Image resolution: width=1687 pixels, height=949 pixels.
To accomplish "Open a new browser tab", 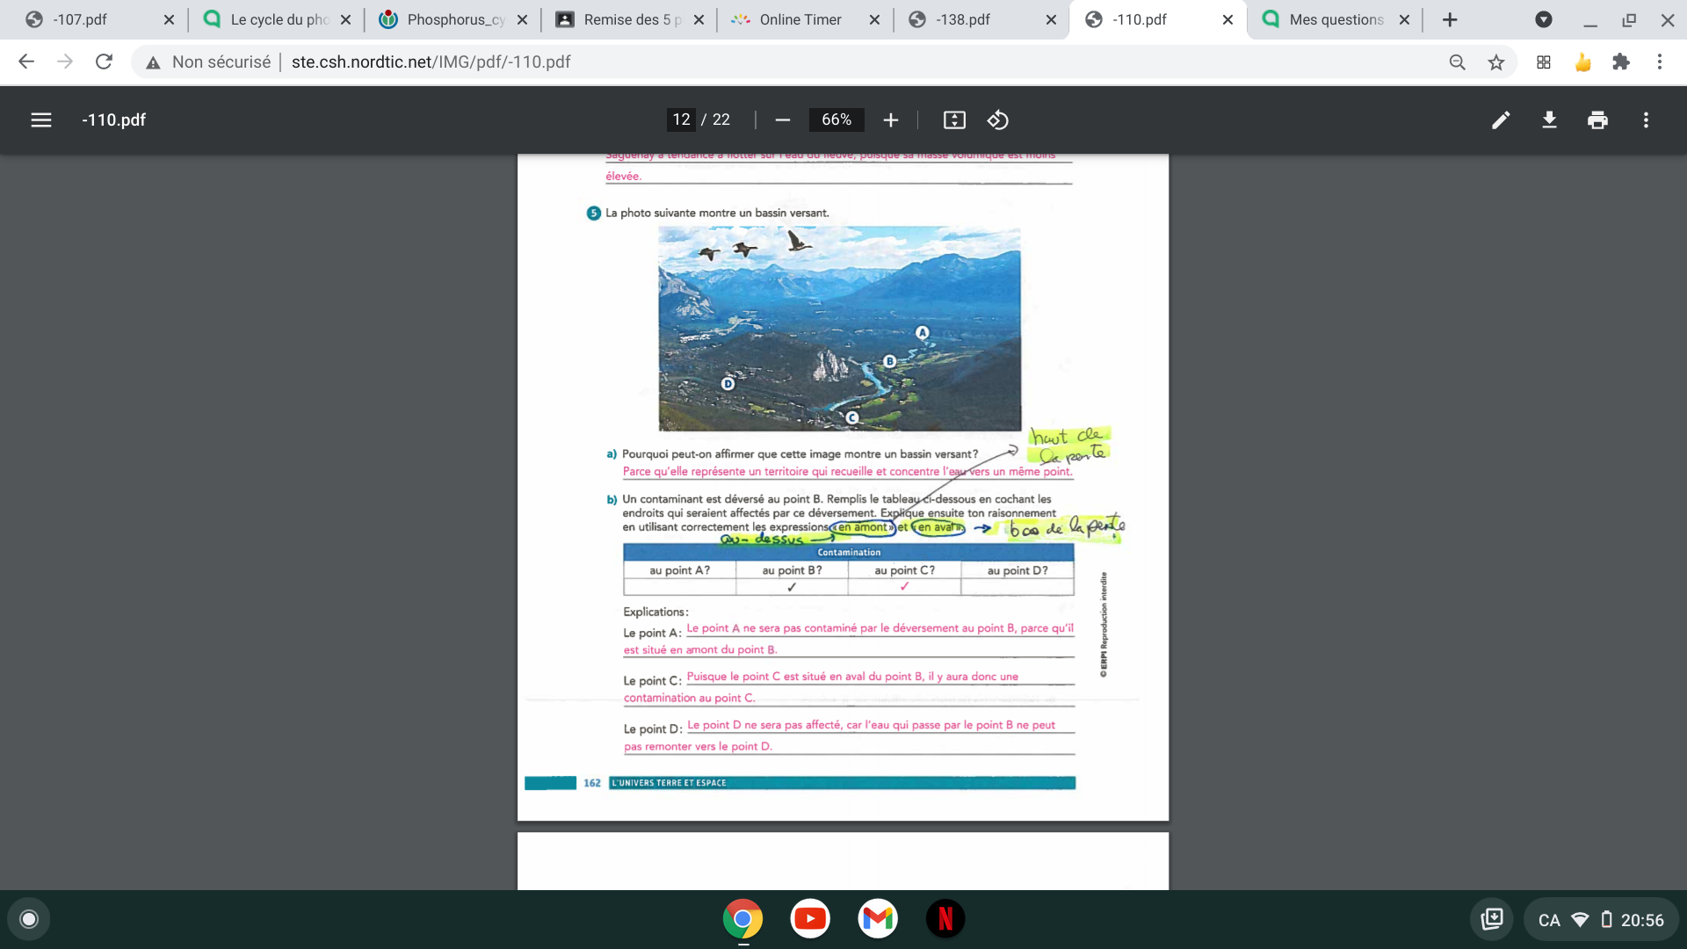I will pos(1449,19).
